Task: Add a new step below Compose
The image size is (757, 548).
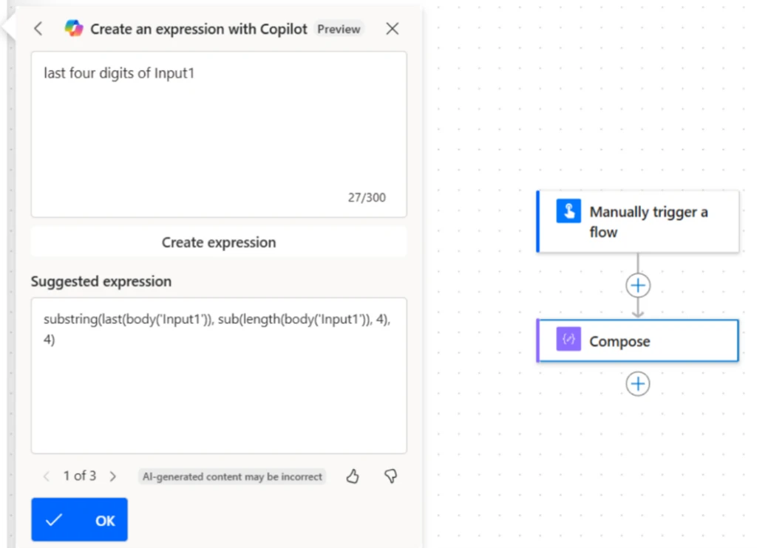Action: click(637, 383)
